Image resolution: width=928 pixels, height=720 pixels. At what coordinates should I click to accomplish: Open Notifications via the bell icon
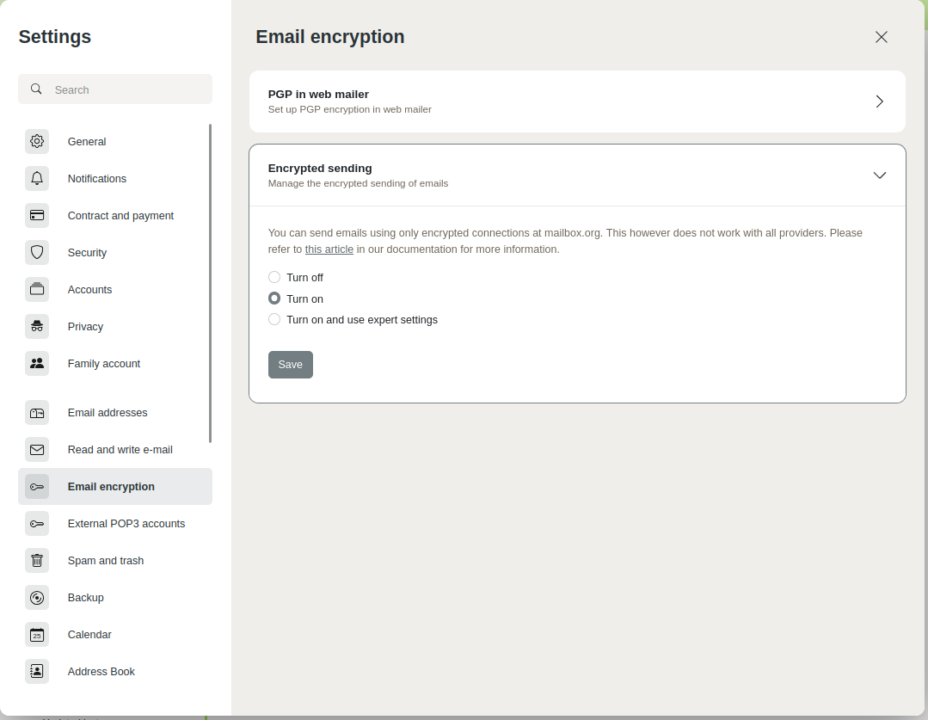click(37, 178)
